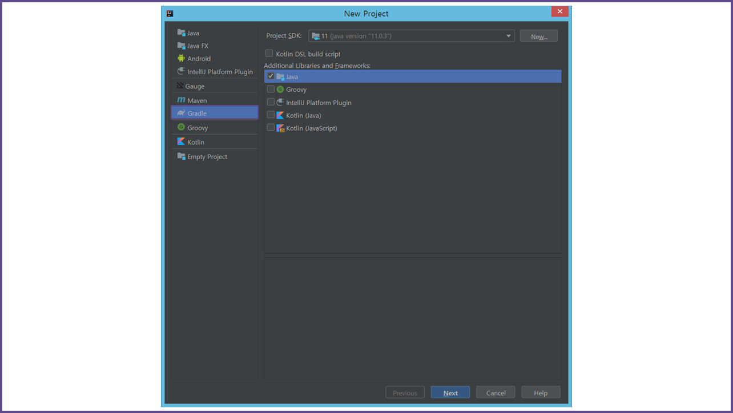The height and width of the screenshot is (413, 733).
Task: Pick the Android robot icon
Action: point(181,58)
